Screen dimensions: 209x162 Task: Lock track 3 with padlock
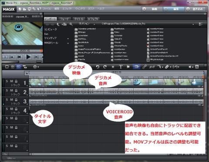tap(16, 100)
